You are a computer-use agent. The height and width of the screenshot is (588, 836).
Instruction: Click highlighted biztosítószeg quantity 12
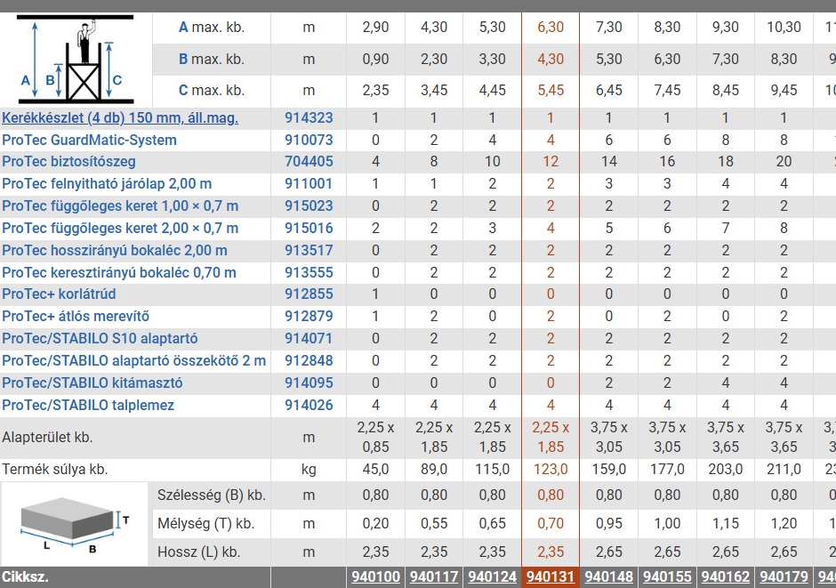pos(551,162)
